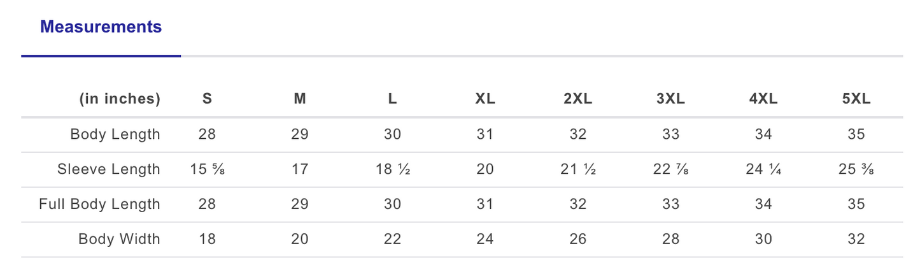
Task: Click Sleeve Length value for size M
Action: click(x=300, y=169)
